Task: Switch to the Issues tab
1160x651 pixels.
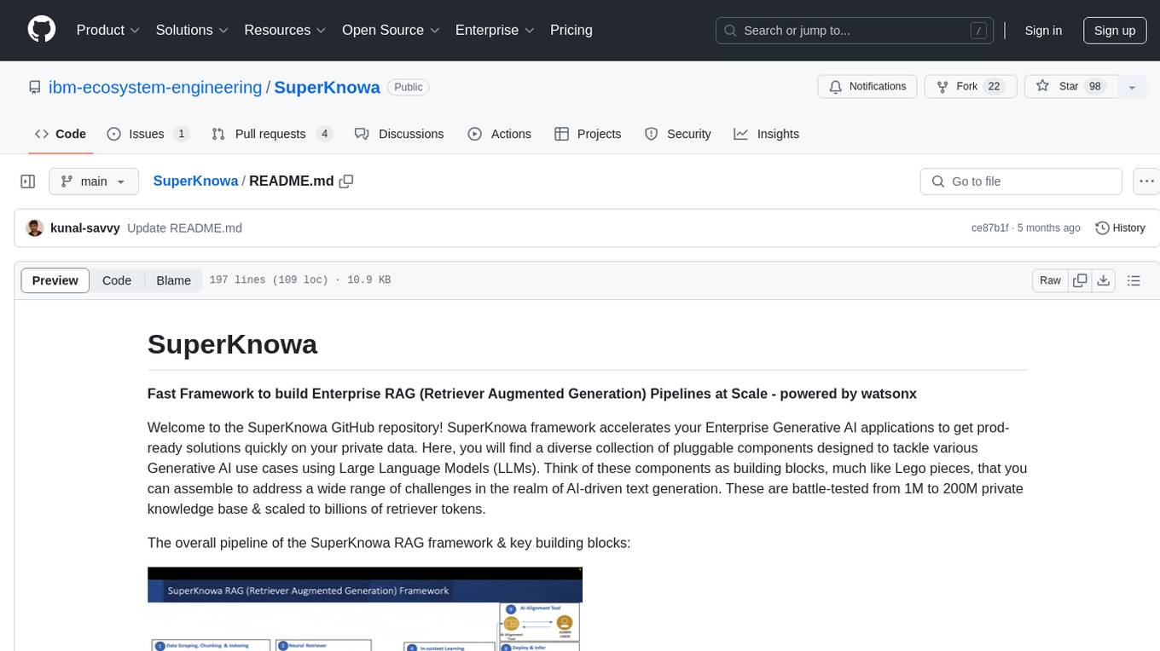Action: pyautogui.click(x=148, y=134)
